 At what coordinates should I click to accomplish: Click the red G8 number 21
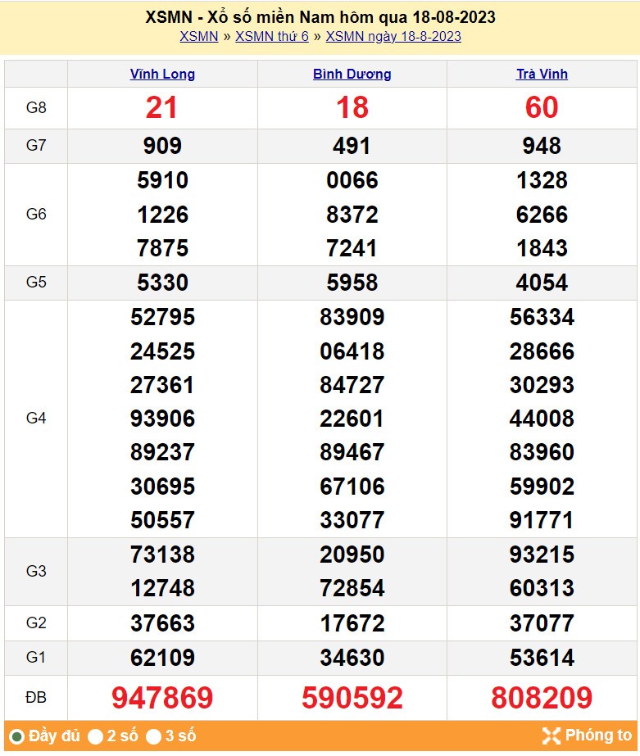[x=162, y=107]
